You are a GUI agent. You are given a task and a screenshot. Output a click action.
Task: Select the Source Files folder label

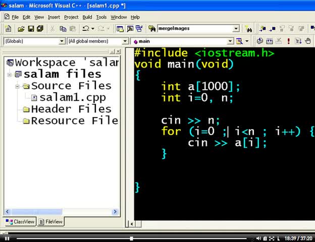coord(71,86)
